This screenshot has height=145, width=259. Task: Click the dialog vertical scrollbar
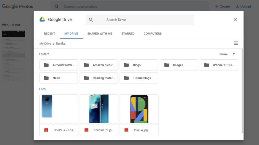point(242,90)
